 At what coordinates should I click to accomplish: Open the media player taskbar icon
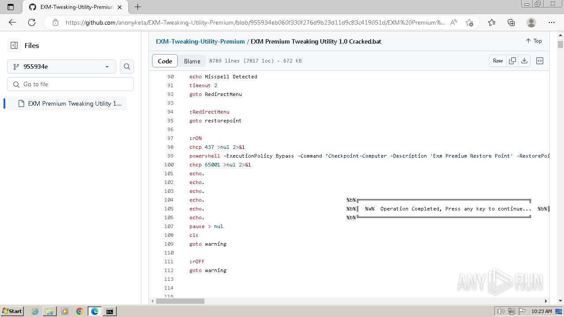click(65, 311)
